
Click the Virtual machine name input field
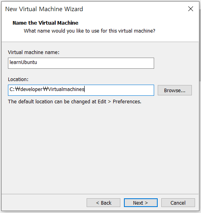81,63
